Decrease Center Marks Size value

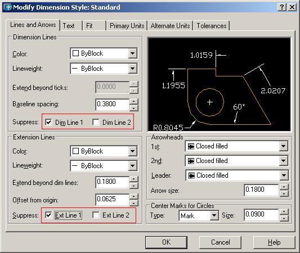point(284,218)
